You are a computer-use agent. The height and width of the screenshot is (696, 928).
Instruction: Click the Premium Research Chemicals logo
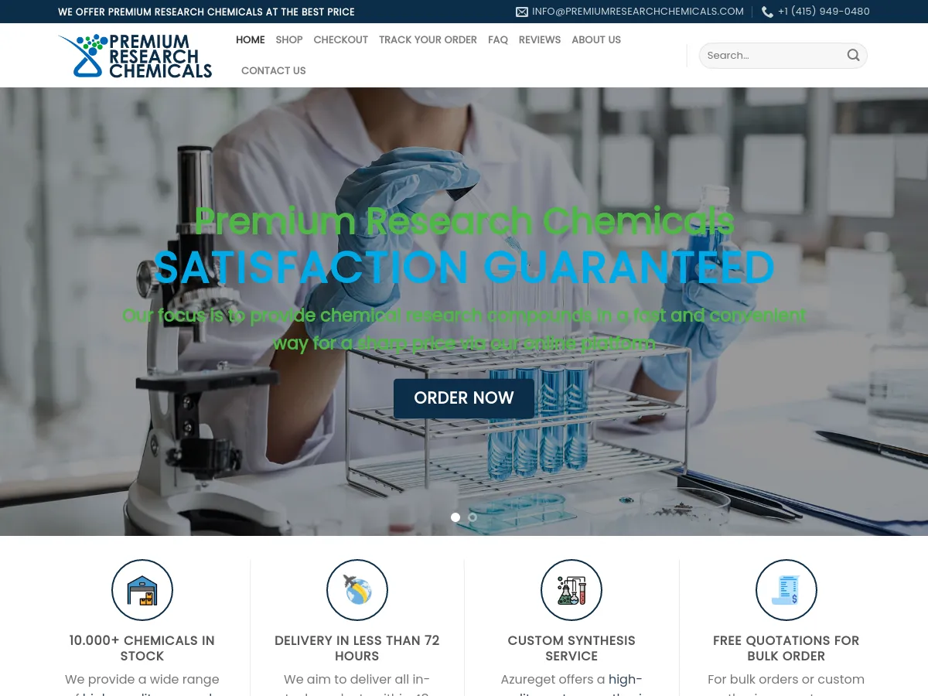pos(135,56)
